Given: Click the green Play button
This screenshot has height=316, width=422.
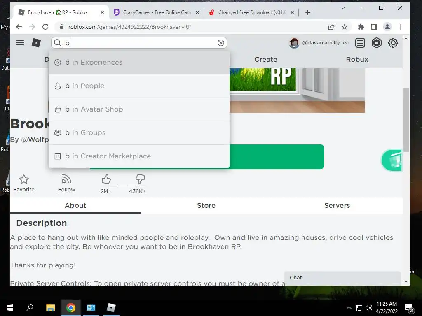Looking at the screenshot, I should [277, 157].
